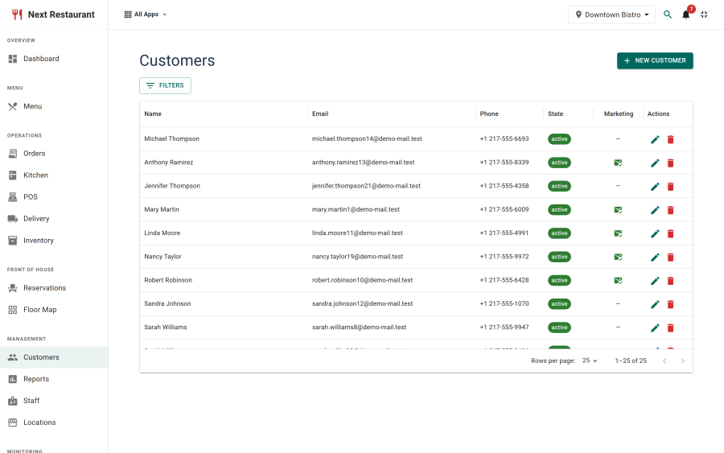Delete Jennifer Thompson's record
This screenshot has height=453, width=724.
670,187
